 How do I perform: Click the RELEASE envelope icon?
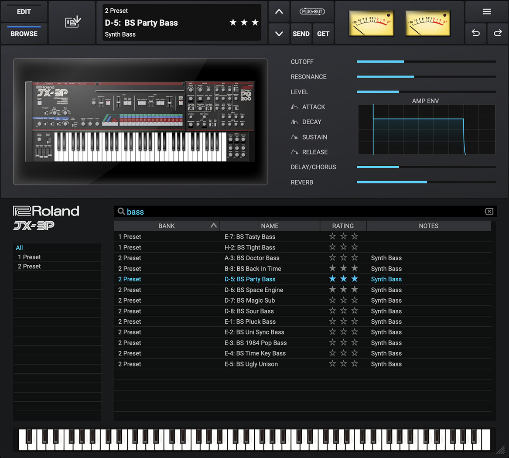tap(294, 152)
